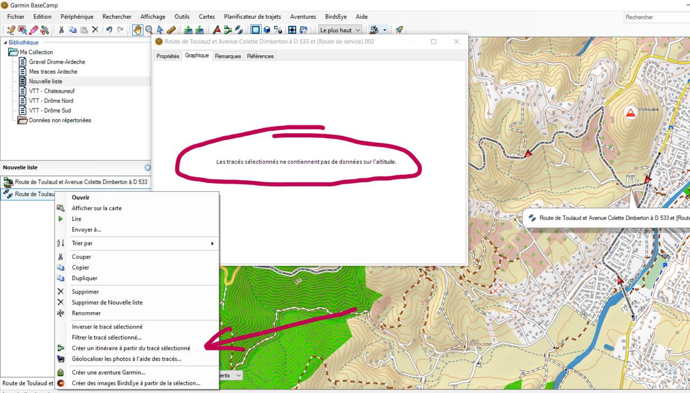Switch to the Propriétés tab
This screenshot has height=393, width=690.
point(168,56)
